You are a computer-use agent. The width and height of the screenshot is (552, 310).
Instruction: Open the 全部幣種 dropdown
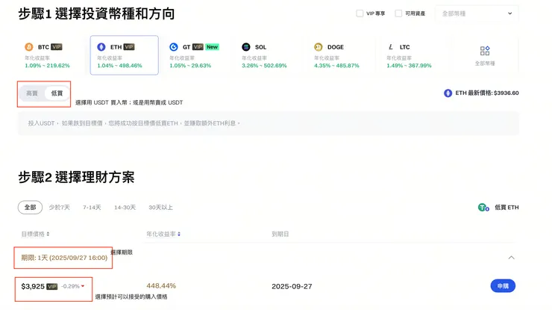point(477,13)
